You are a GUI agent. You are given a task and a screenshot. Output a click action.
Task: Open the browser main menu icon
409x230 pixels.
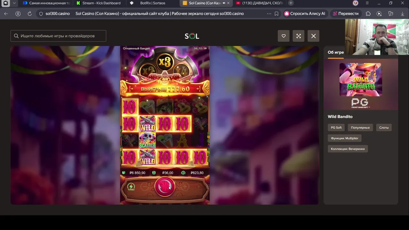coord(367,3)
